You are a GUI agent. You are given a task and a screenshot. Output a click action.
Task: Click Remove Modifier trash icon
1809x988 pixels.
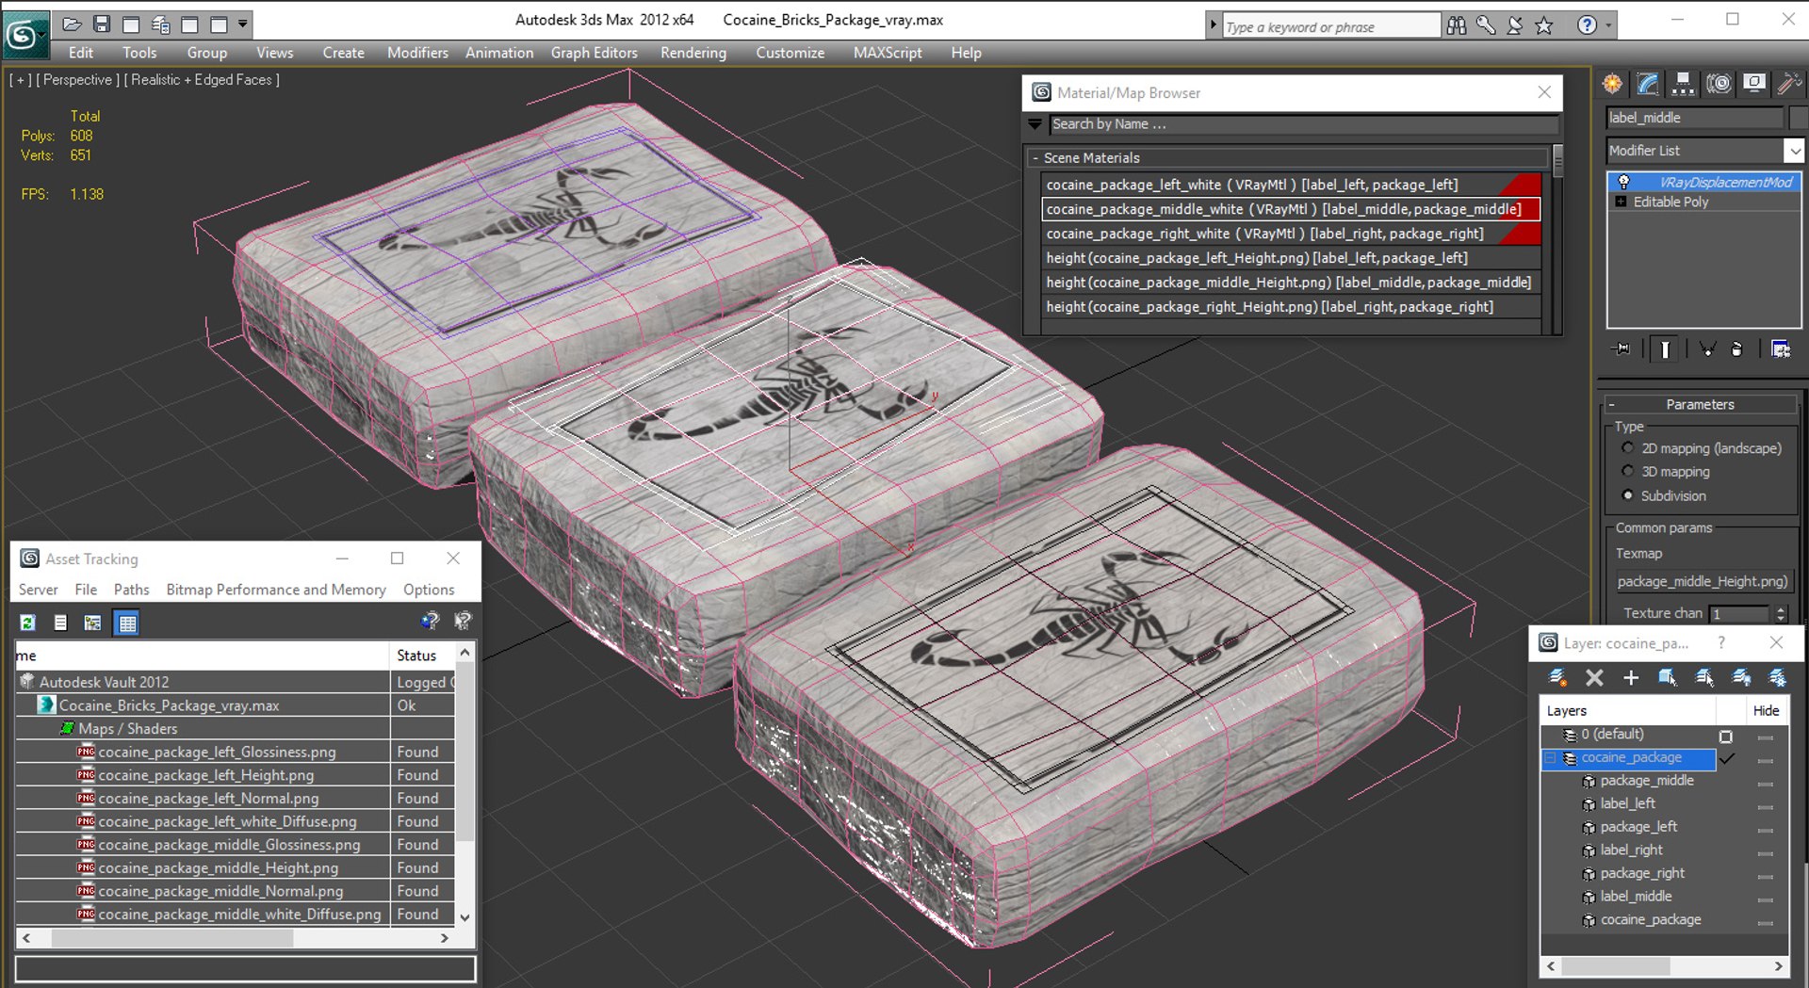click(x=1736, y=349)
